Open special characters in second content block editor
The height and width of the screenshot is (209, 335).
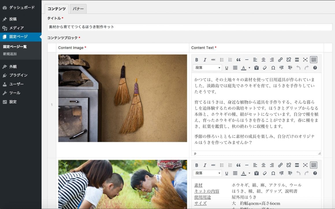pyautogui.click(x=273, y=173)
